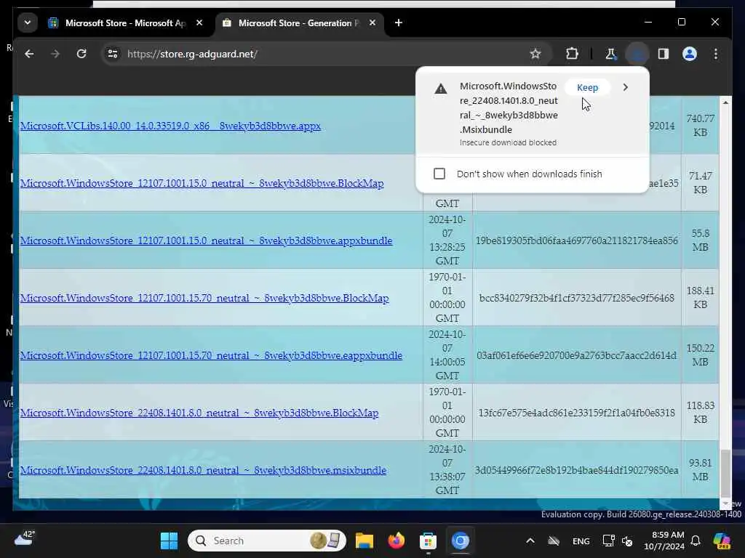Screen dimensions: 745x558
Task: Select the Microsoft Store - Generation tab
Action: pos(299,23)
